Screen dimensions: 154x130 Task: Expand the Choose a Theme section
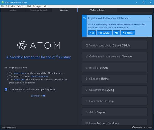pyautogui.click(x=115, y=79)
